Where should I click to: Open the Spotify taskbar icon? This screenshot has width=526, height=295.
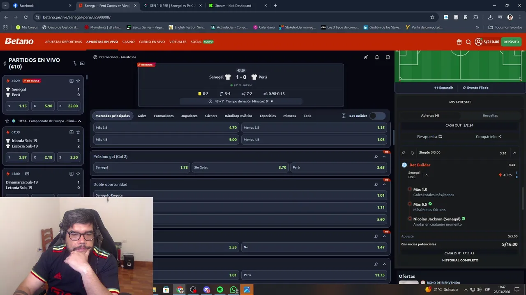click(220, 290)
